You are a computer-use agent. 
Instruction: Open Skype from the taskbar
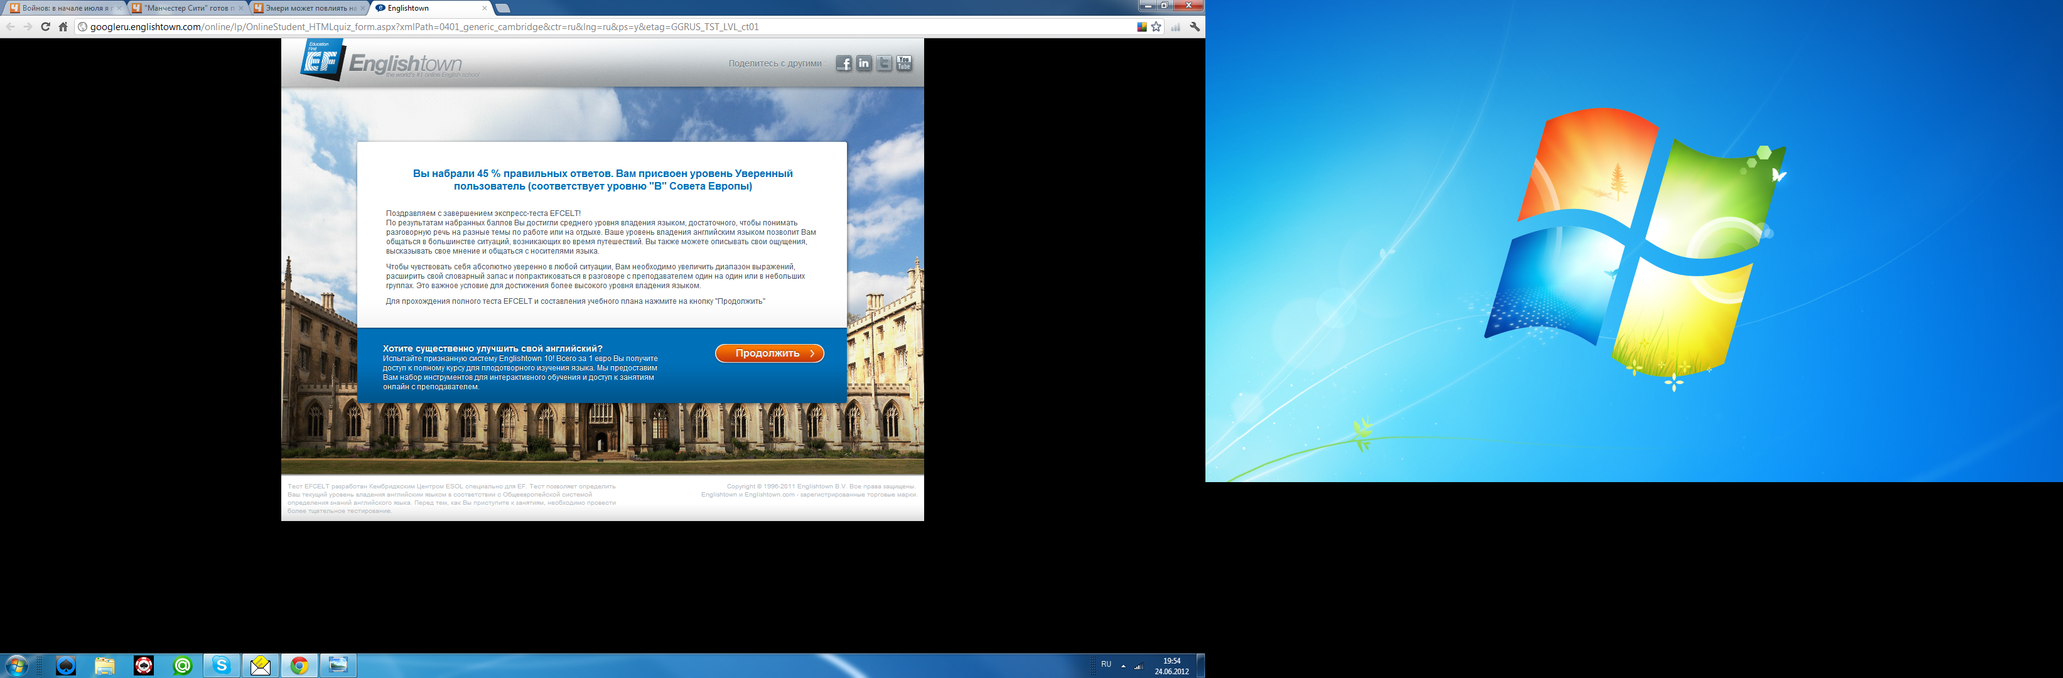[222, 665]
